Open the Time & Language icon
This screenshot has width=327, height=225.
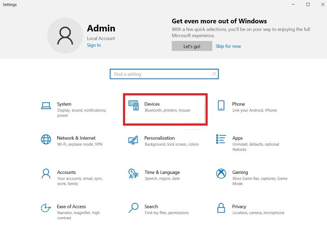coord(134,173)
